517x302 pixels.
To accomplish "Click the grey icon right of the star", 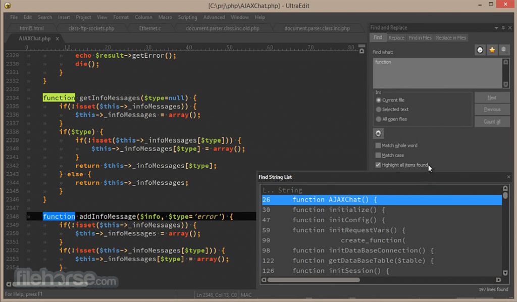I will pyautogui.click(x=504, y=50).
